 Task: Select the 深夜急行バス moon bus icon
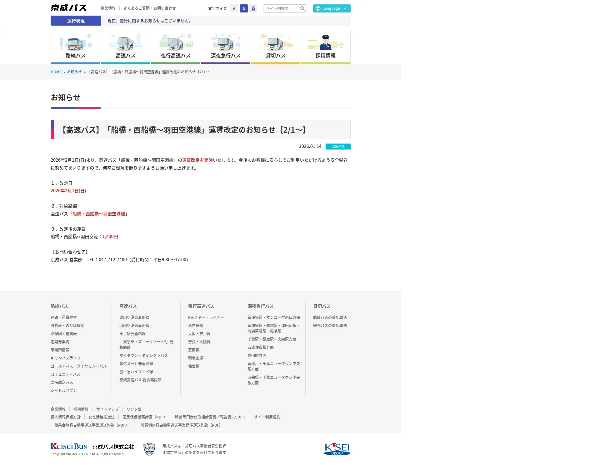226,43
